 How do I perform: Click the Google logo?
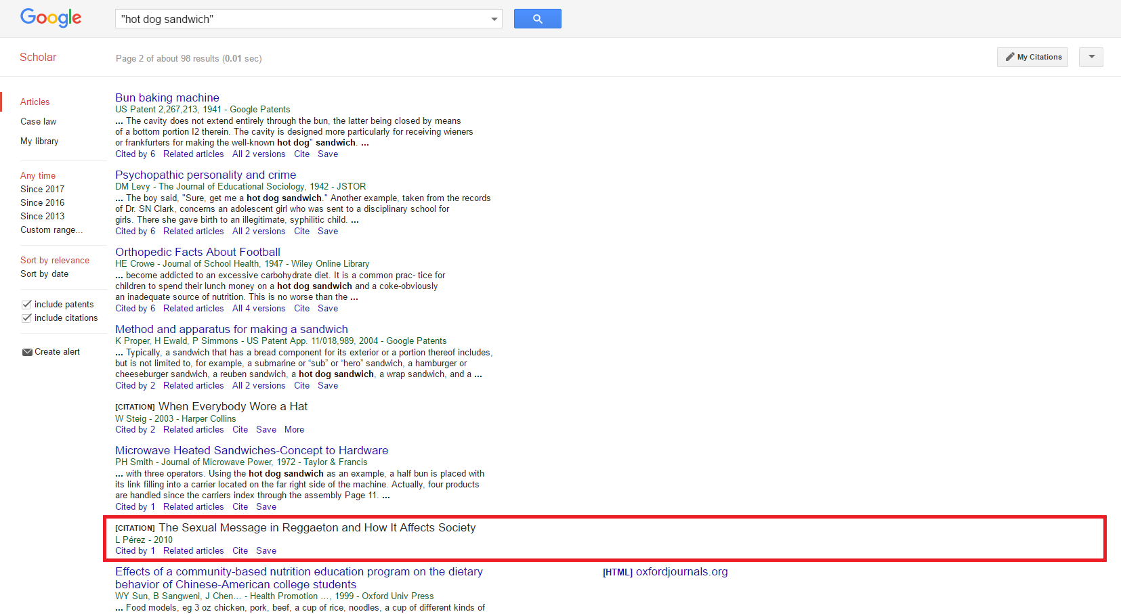coord(51,18)
